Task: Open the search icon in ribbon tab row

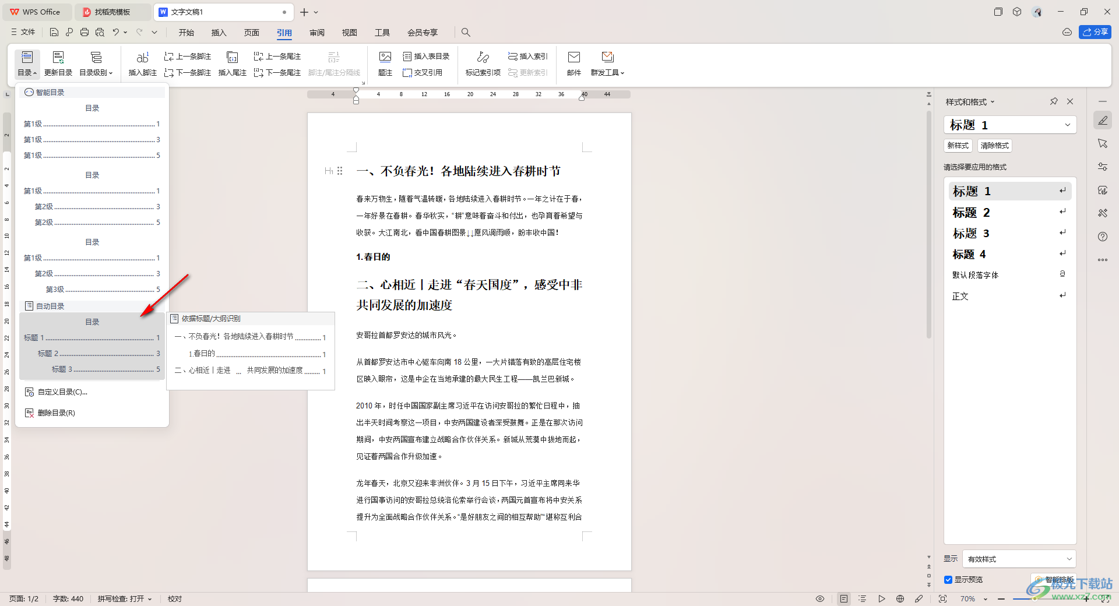Action: click(466, 32)
